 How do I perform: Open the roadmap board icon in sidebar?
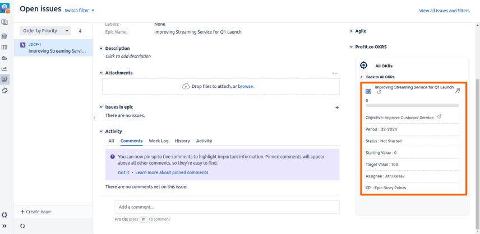[x=4, y=22]
